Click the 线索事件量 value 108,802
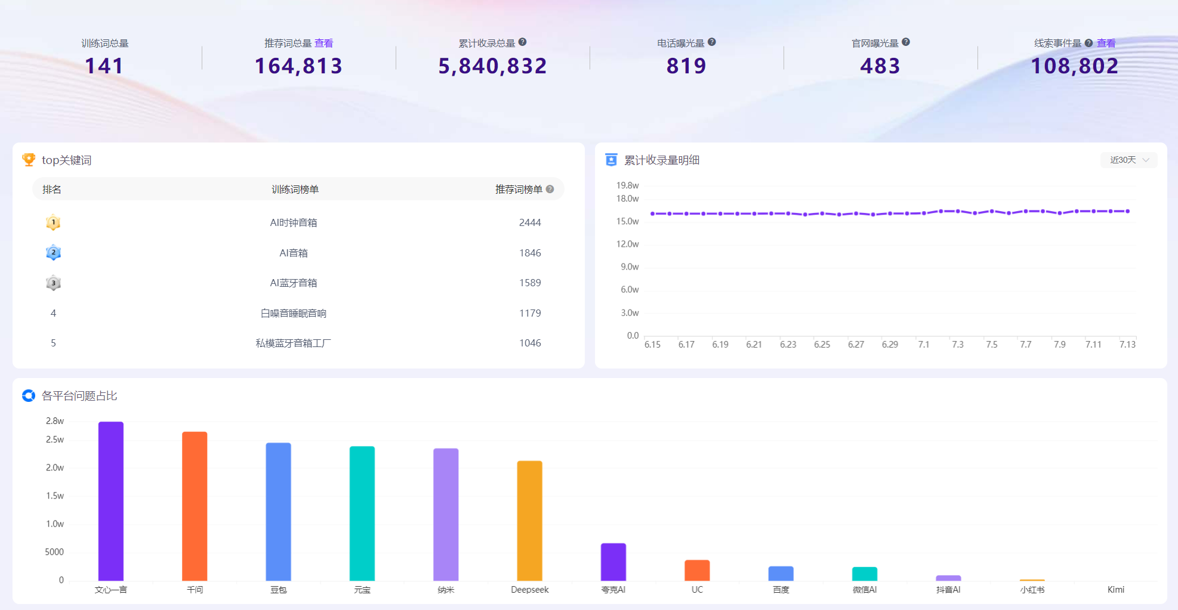 tap(1075, 66)
